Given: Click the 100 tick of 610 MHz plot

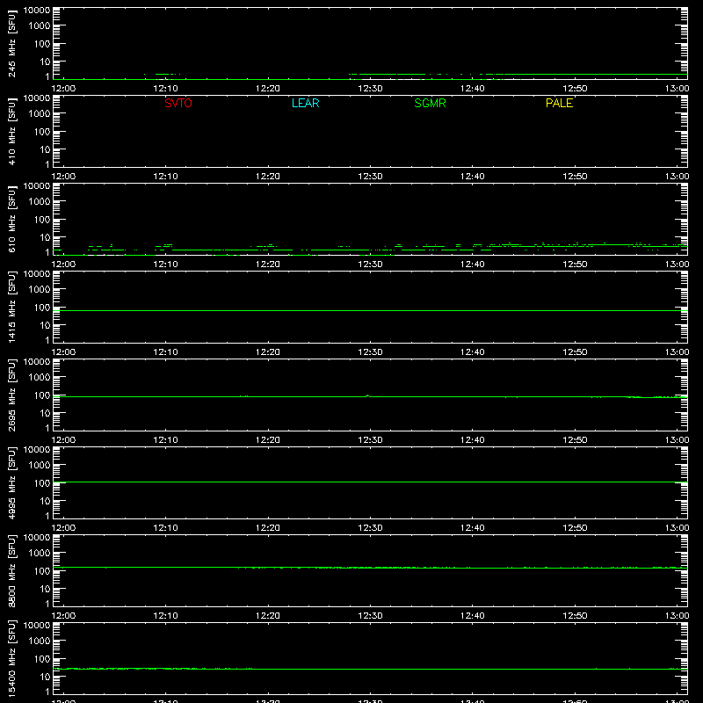Looking at the screenshot, I should pos(42,220).
